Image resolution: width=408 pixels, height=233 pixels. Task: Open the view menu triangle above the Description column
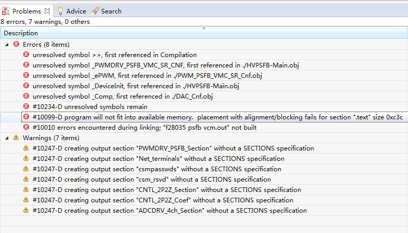tap(203, 28)
